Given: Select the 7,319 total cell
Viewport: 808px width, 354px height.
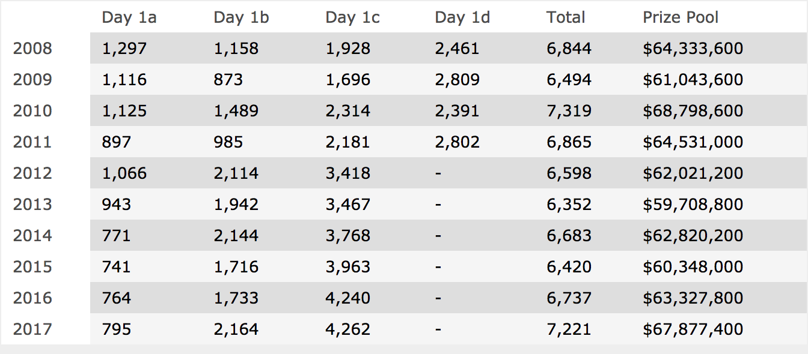Looking at the screenshot, I should (569, 111).
